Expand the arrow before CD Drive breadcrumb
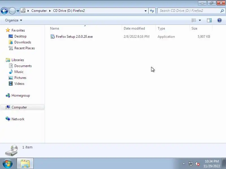The width and height of the screenshot is (226, 169). [50, 11]
